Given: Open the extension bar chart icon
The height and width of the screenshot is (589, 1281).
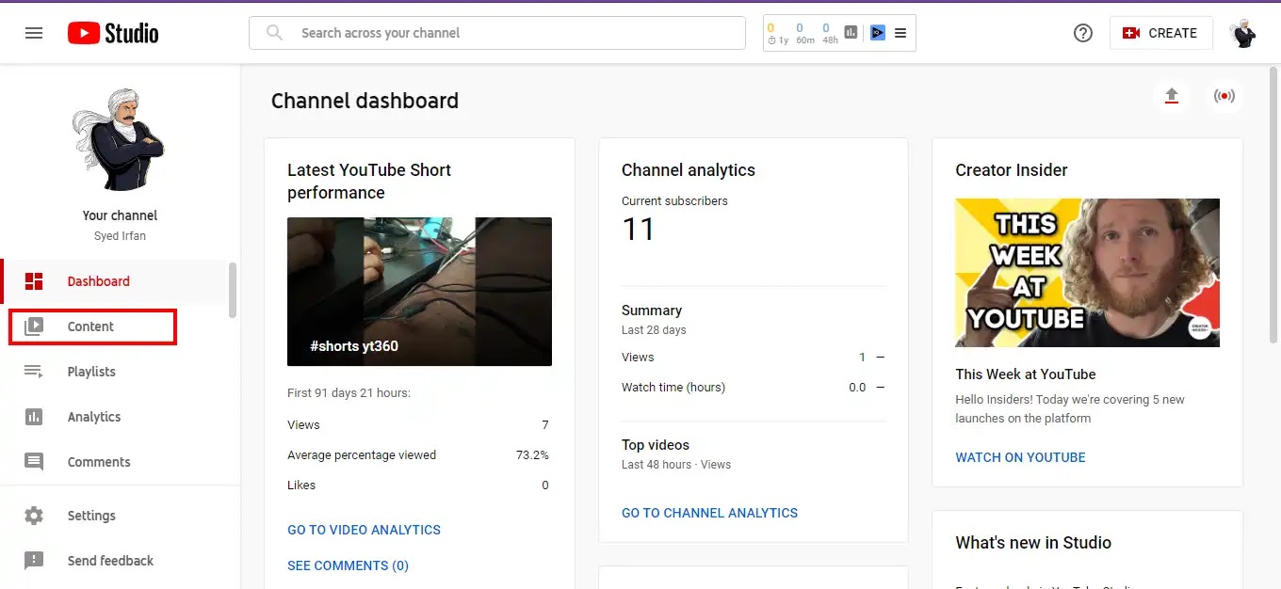Looking at the screenshot, I should coord(851,33).
